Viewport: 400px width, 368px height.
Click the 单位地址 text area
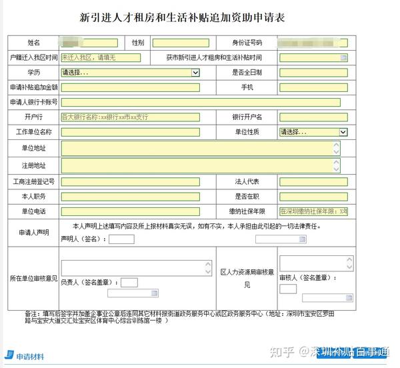click(201, 149)
